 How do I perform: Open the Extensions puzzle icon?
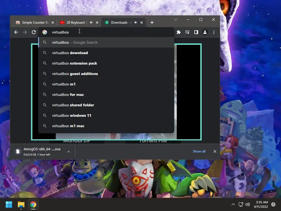178,32
